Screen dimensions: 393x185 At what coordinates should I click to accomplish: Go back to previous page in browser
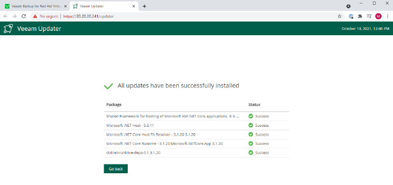[5, 16]
